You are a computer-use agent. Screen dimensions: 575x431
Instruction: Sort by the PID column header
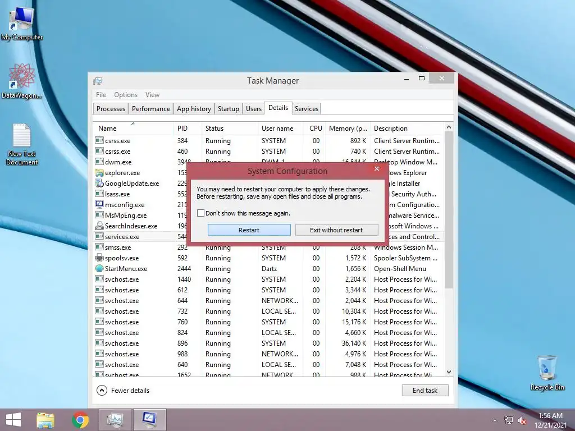point(188,129)
